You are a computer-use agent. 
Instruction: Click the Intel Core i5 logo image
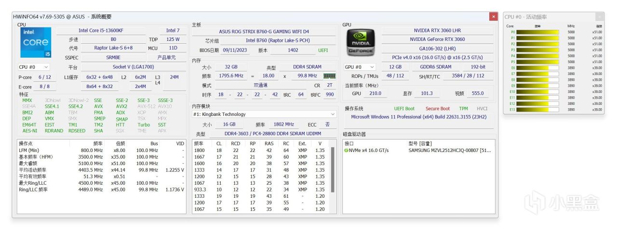[36, 43]
